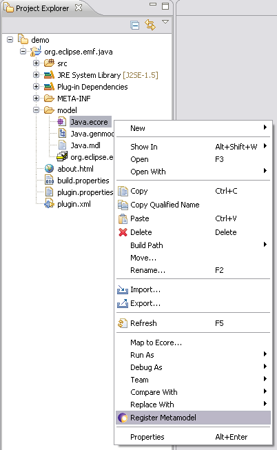Expand the JRE System Library node
Screen dimensions: 277x450
[x=36, y=75]
